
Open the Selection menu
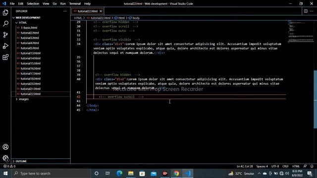(x=33, y=3)
